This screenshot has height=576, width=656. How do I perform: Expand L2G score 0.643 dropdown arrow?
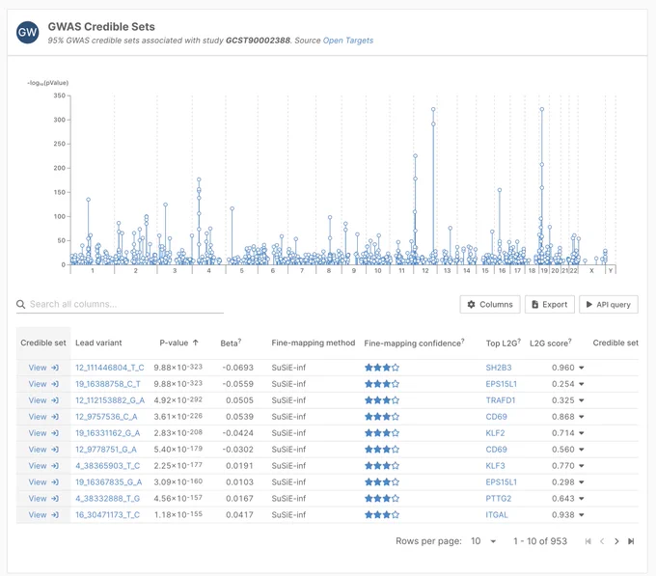point(581,498)
